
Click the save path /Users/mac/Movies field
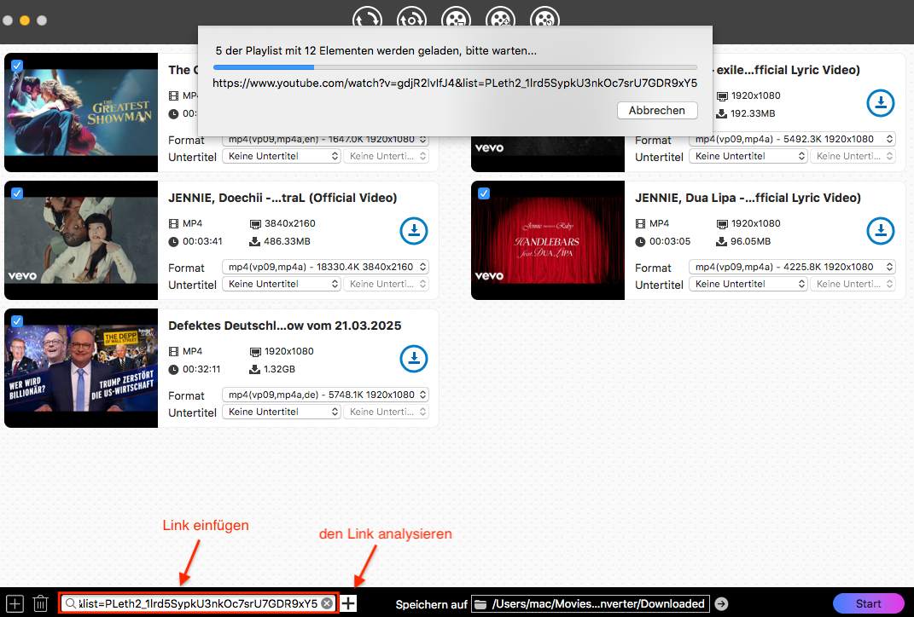pos(591,603)
